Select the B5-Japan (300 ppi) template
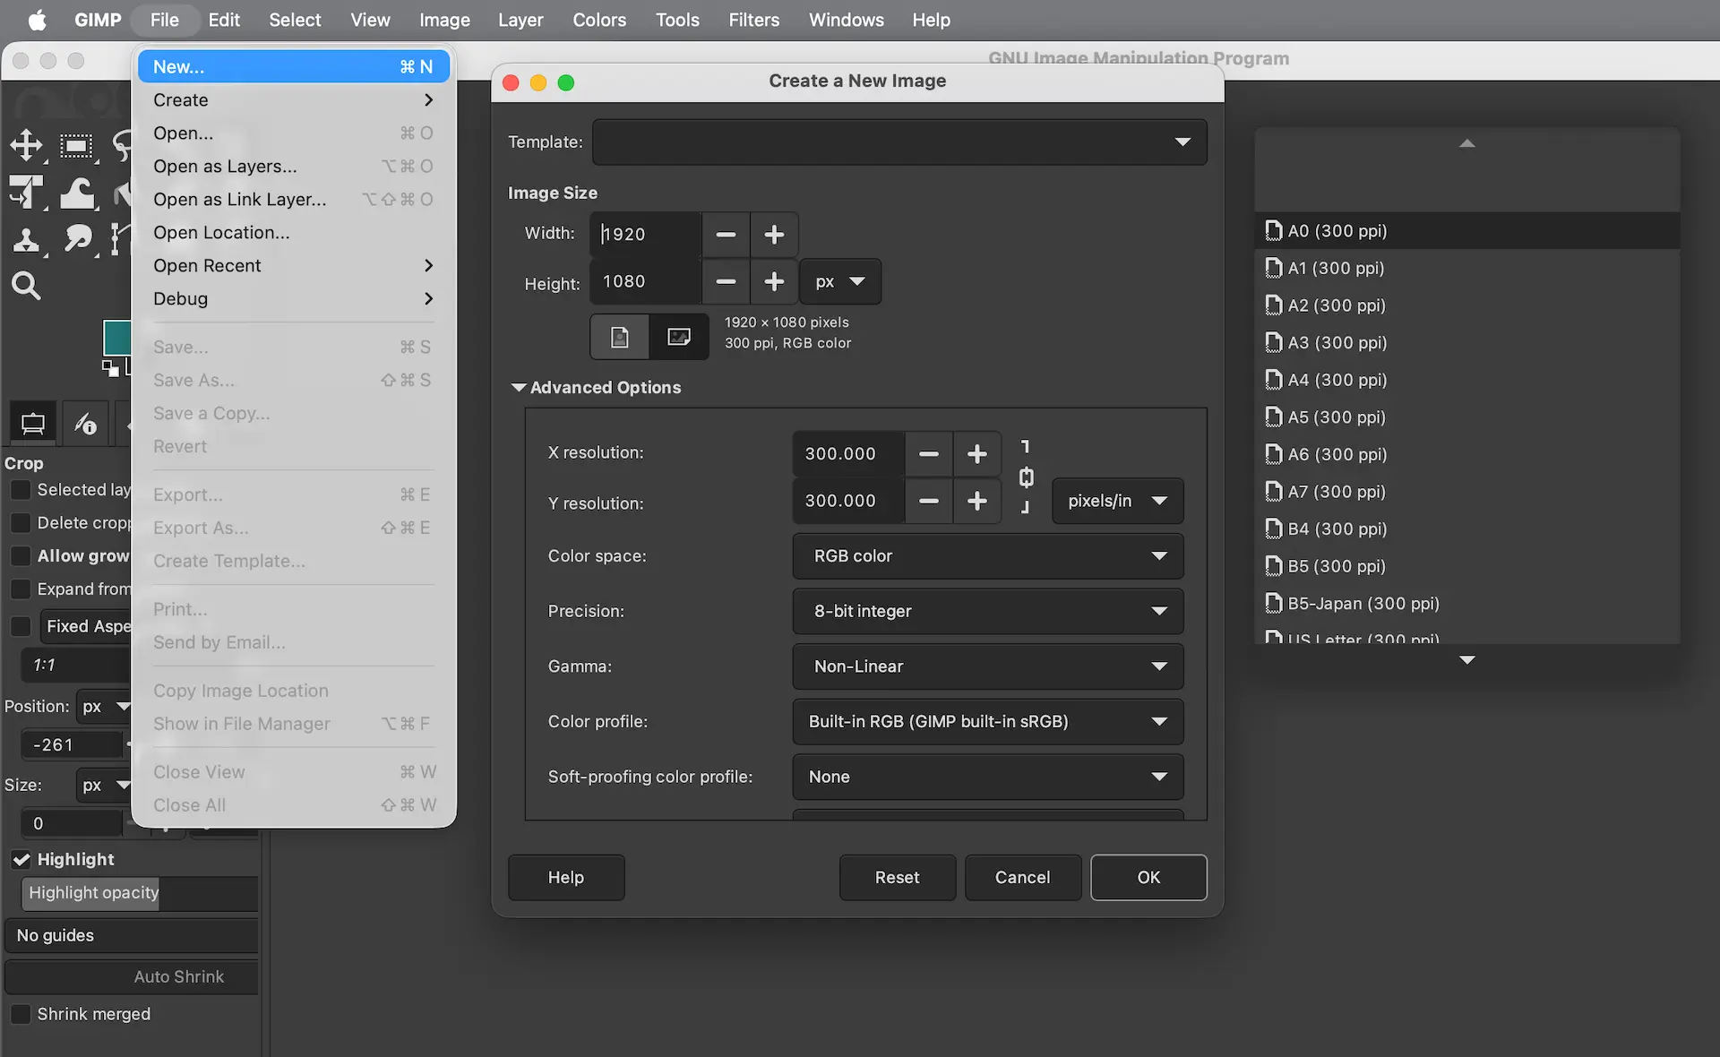Screen dimensions: 1720x1057 pos(1466,604)
